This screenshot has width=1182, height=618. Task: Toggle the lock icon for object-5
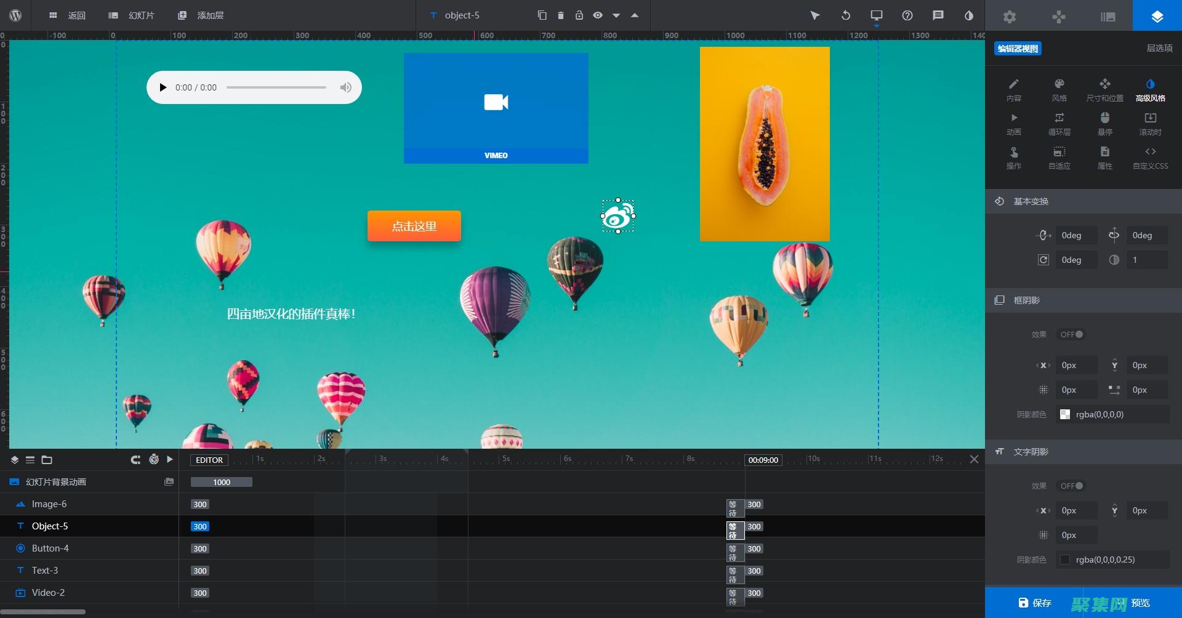click(x=579, y=15)
